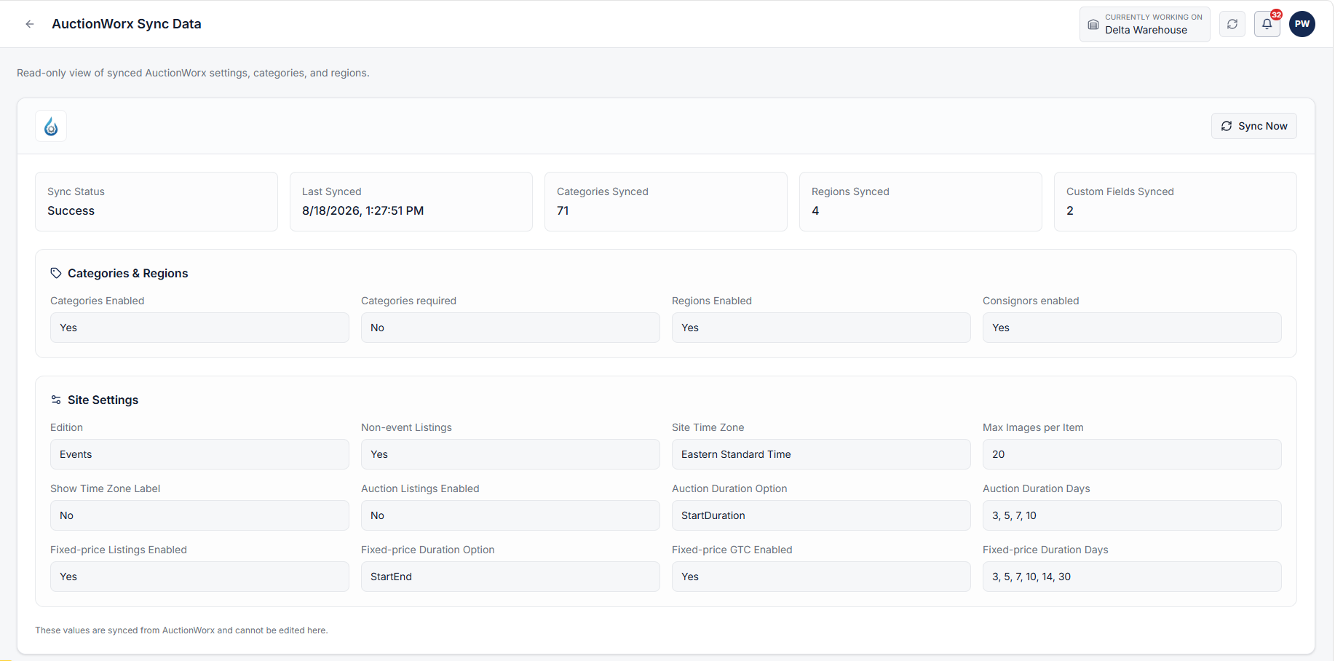1335x661 pixels.
Task: Open PW user avatar menu
Action: (1302, 24)
